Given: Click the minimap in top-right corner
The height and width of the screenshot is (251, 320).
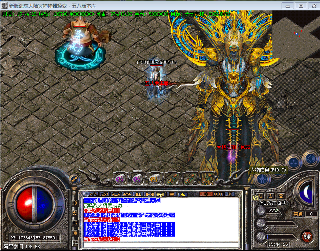Looking at the screenshot, I should coord(296,35).
